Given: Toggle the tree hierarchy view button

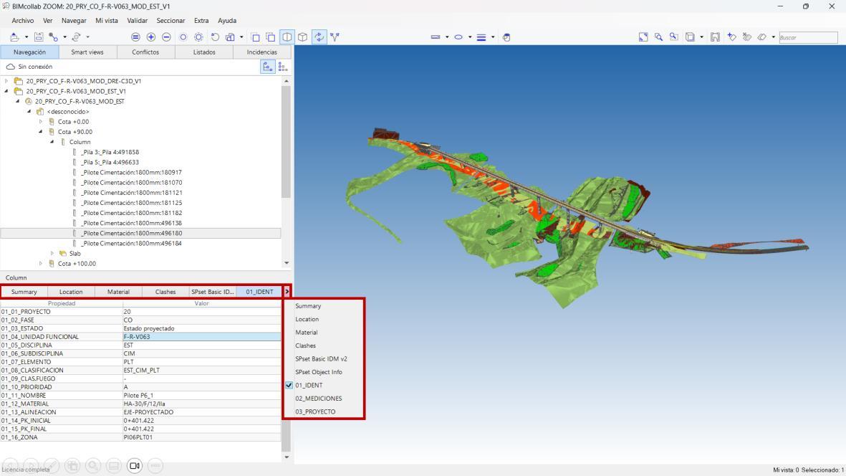Looking at the screenshot, I should tap(268, 67).
